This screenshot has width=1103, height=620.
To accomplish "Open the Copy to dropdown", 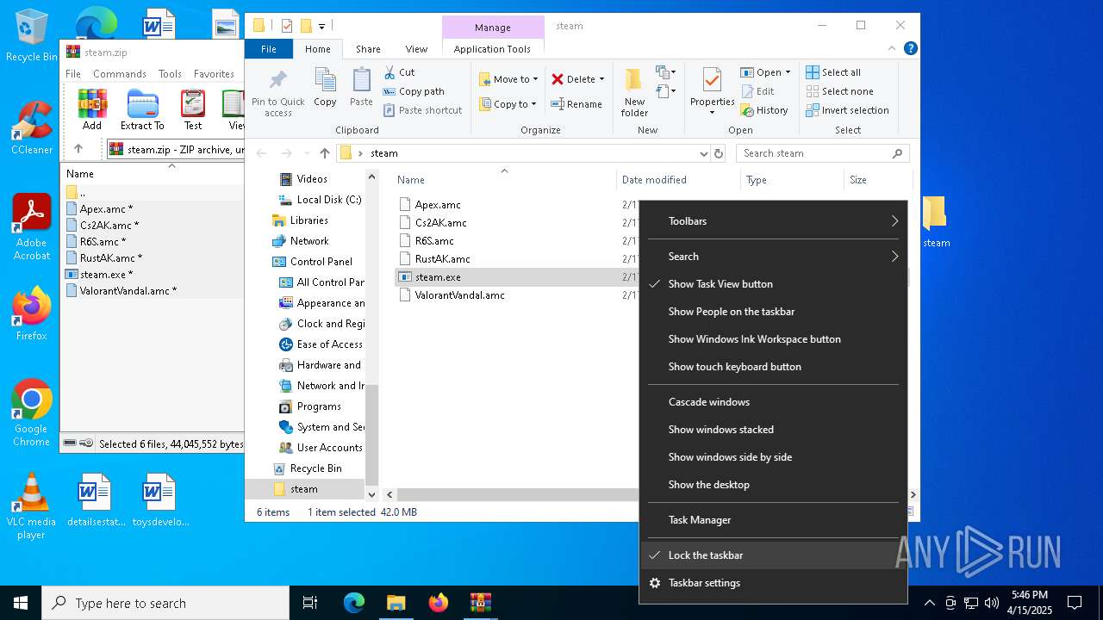I will pos(508,104).
